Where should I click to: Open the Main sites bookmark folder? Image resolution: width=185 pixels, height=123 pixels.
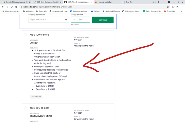pos(29,11)
